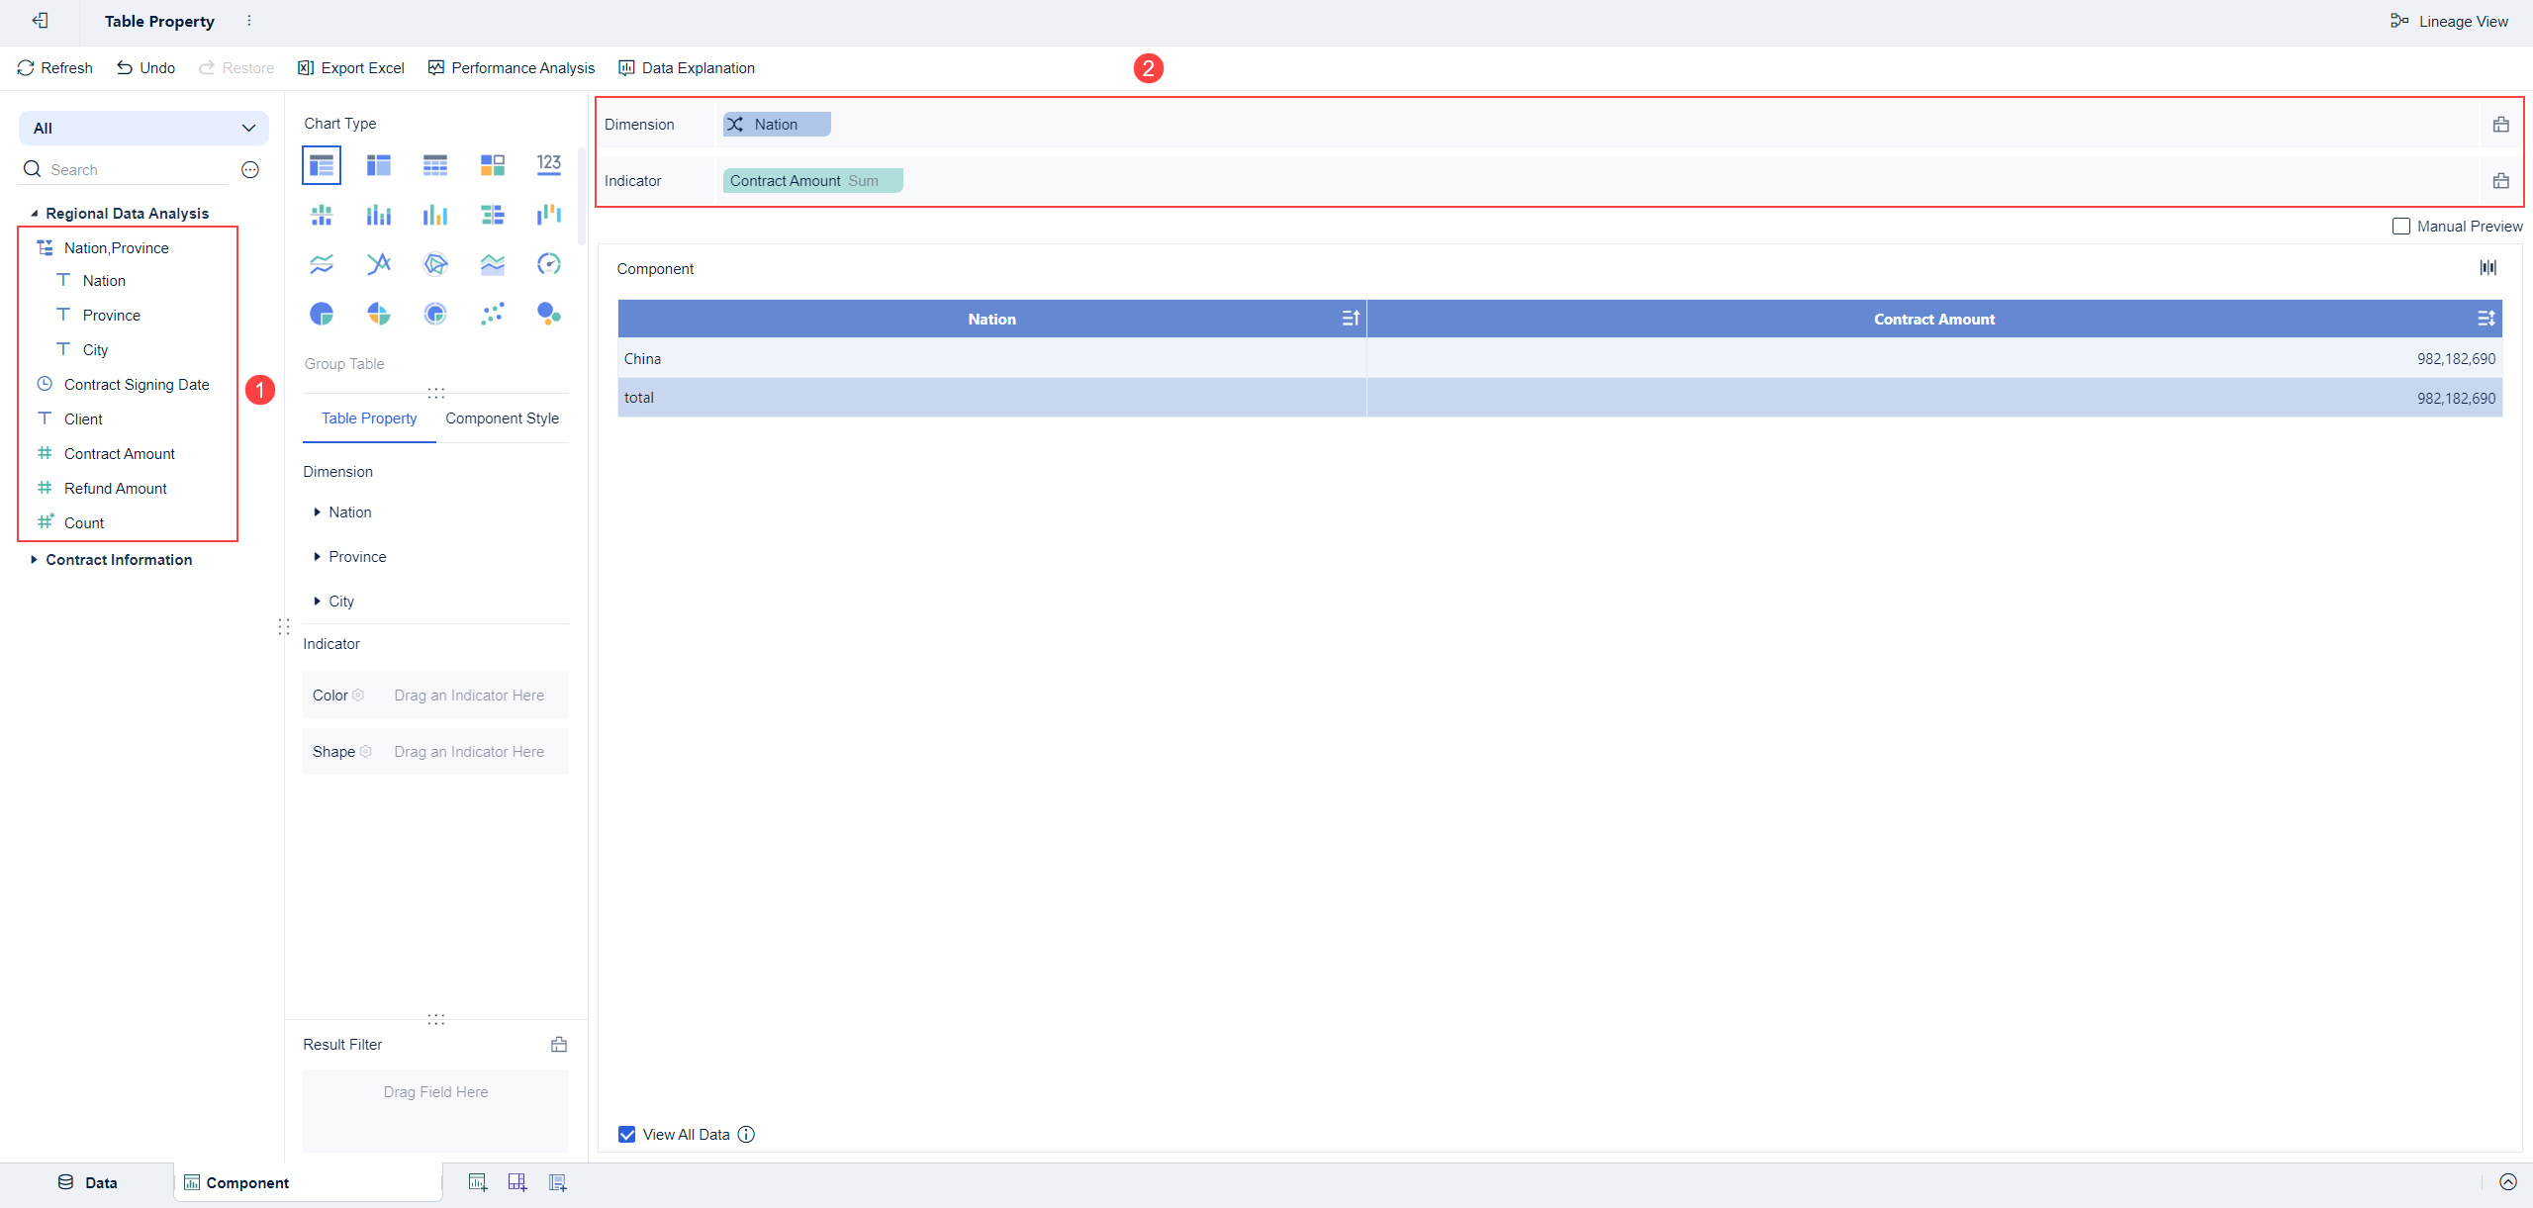Choose the gauge chart type icon
Screen dimensions: 2533x1208
click(x=549, y=263)
